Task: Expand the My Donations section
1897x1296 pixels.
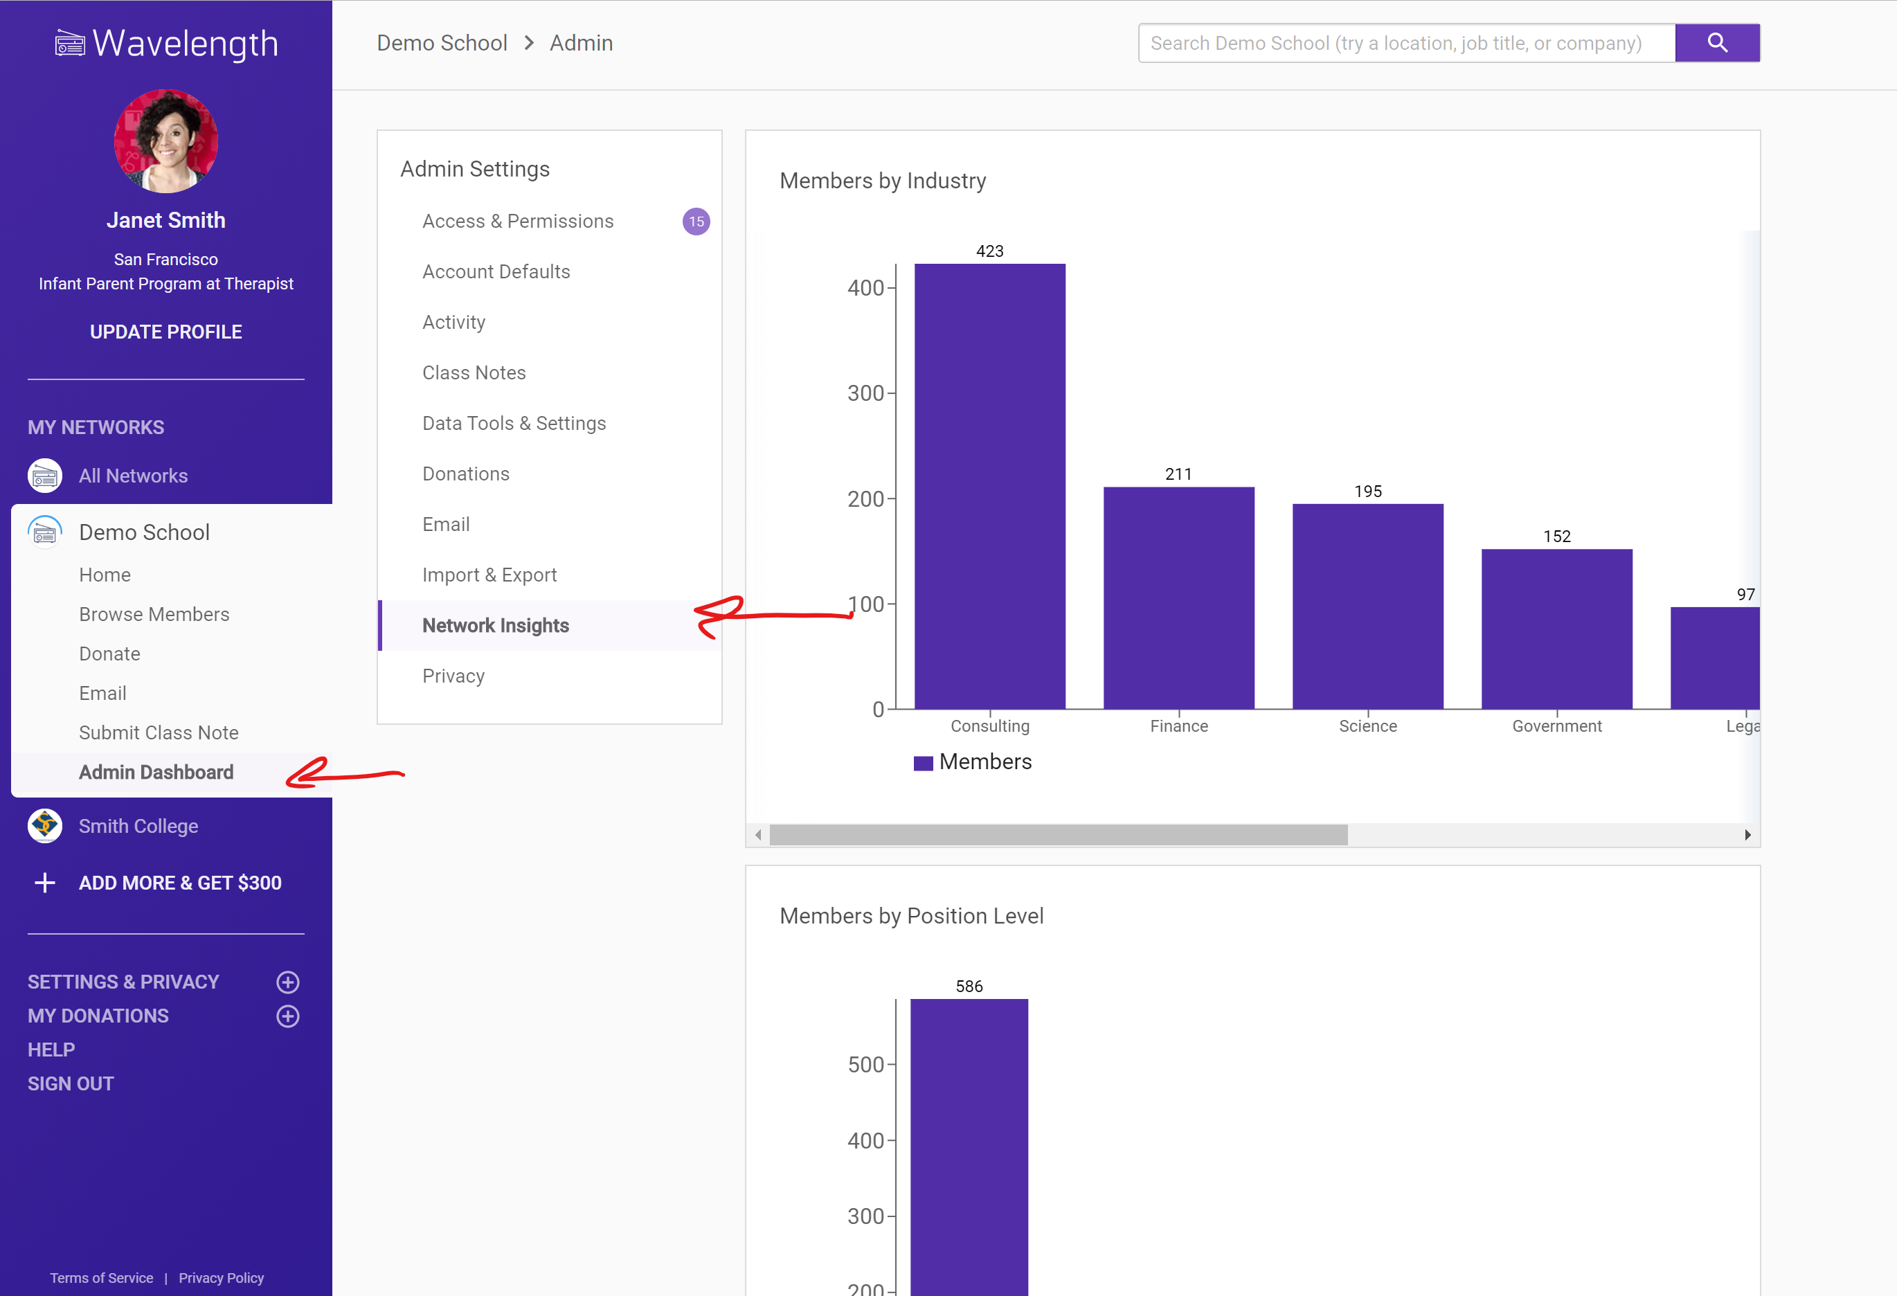Action: tap(287, 1016)
